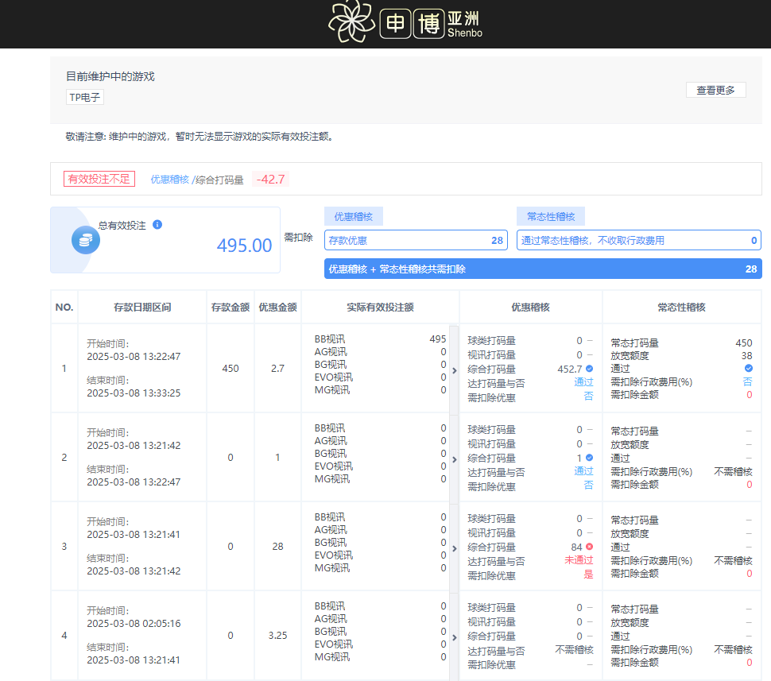
Task: Expand row 4 valid bets details chevron
Action: point(453,636)
